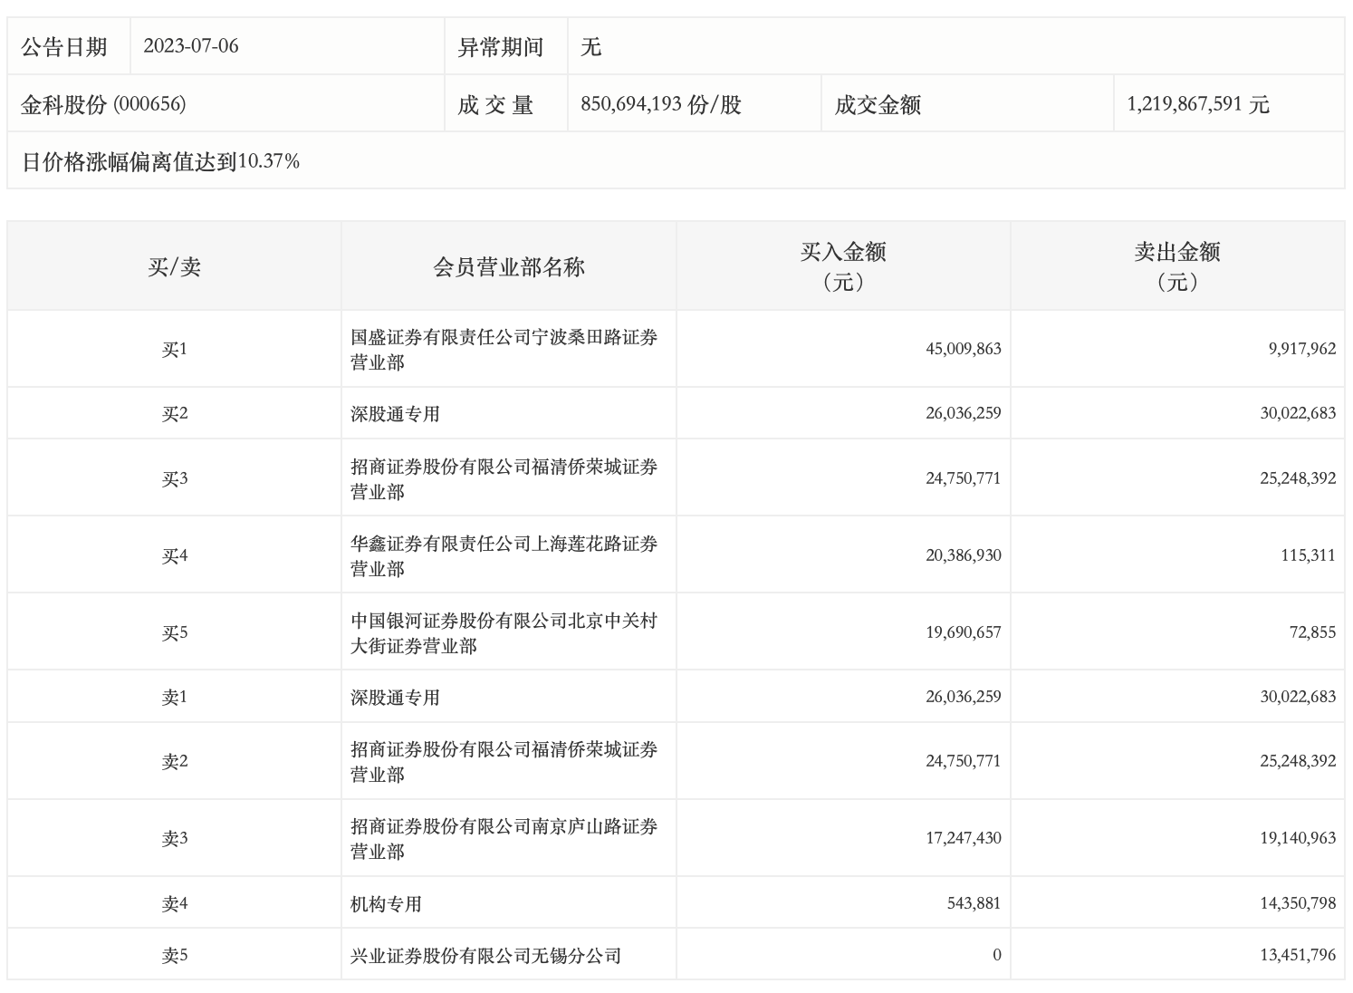This screenshot has width=1353, height=993.
Task: Click the trading volume value 850,694,193 份/股
Action: pyautogui.click(x=660, y=105)
